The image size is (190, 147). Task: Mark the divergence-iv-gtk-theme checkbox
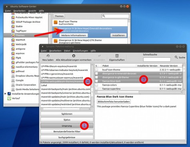click(x=96, y=77)
